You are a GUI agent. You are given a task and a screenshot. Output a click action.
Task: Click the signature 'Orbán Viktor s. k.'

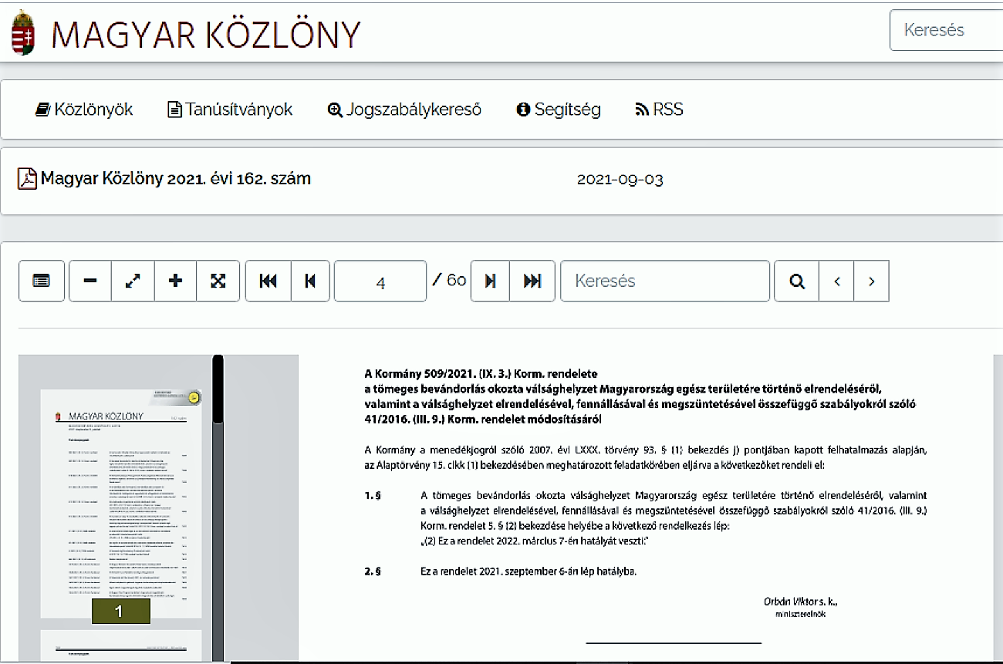(801, 600)
